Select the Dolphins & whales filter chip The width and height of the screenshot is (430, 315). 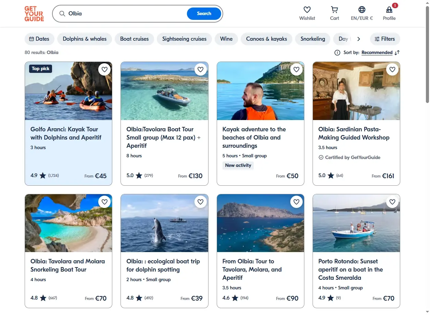85,39
